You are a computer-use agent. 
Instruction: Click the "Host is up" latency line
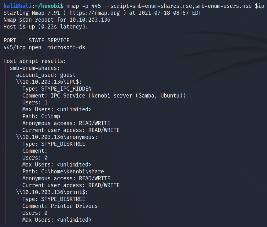[46, 27]
